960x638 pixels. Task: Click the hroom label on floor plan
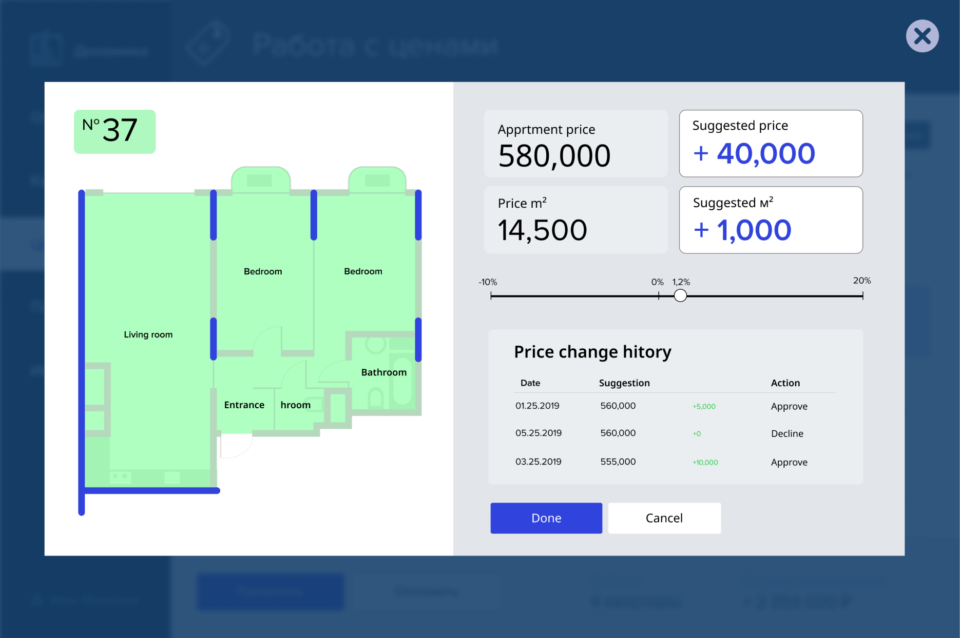pos(296,405)
